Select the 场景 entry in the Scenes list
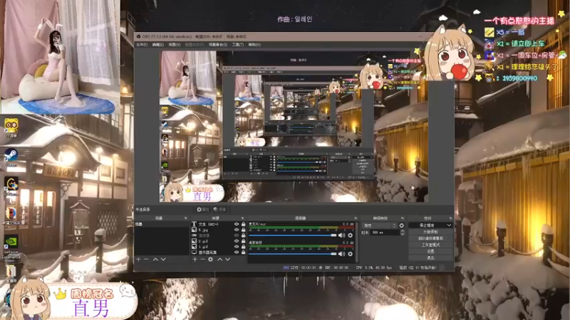 [162, 224]
